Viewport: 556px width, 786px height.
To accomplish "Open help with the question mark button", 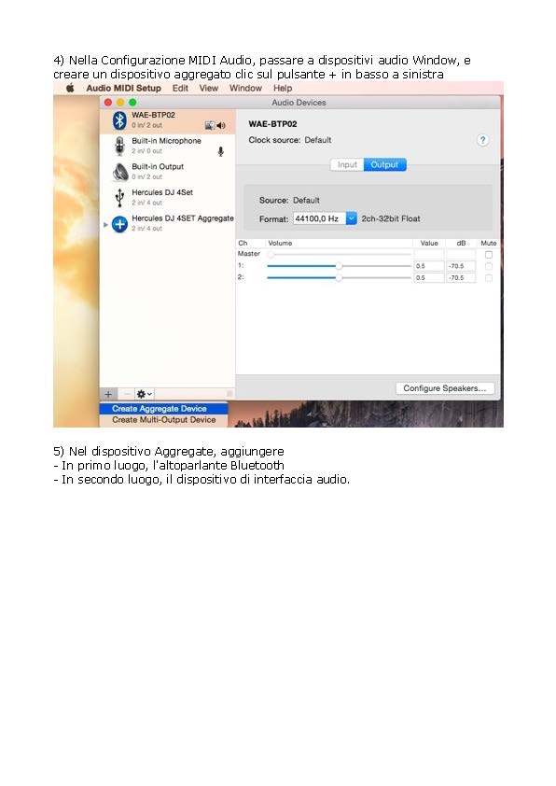I will 482,140.
